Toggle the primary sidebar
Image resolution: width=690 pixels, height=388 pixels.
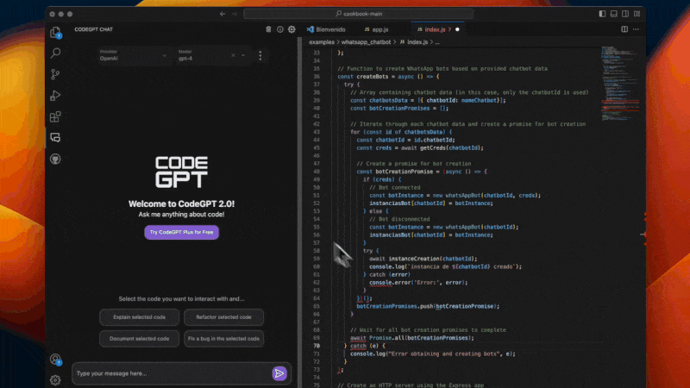[602, 14]
